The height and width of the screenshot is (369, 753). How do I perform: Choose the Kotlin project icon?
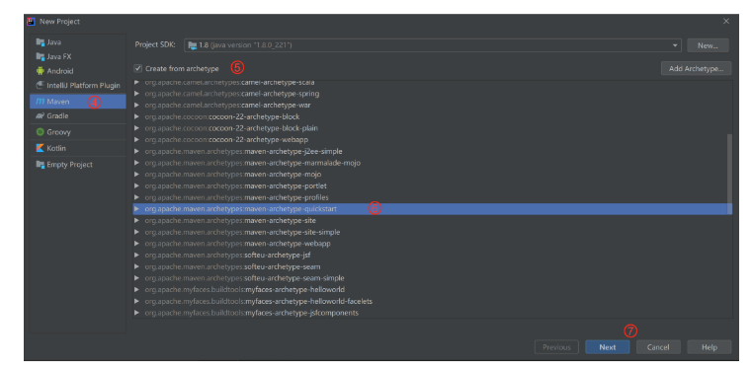40,148
